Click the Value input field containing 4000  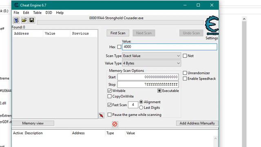(170, 47)
